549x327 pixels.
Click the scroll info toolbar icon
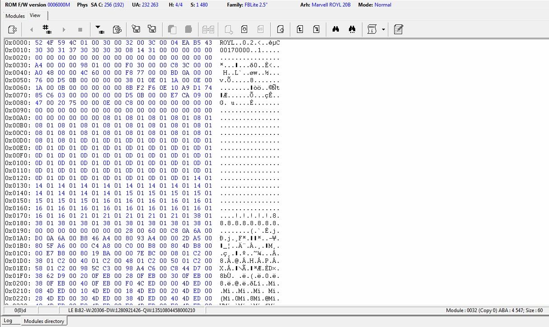(x=372, y=29)
